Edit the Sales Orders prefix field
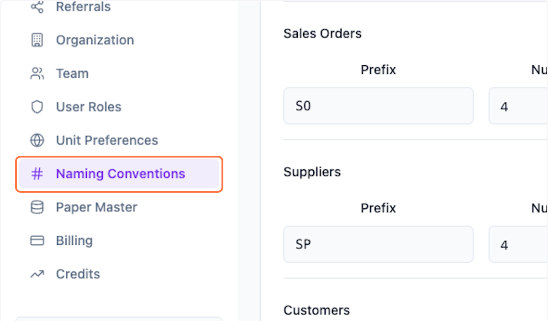 click(x=378, y=106)
